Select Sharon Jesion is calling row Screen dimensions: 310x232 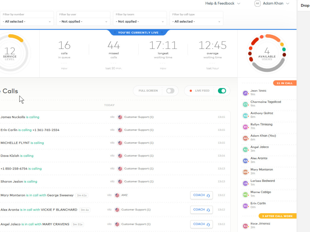[115, 182]
